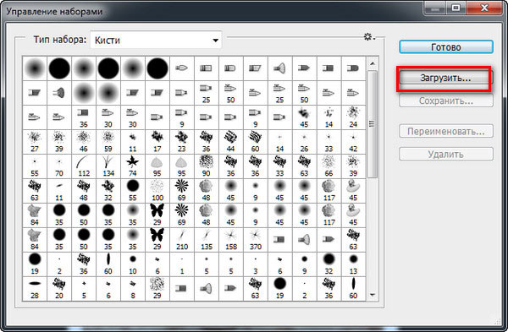Select the starburst brush labeled 370
This screenshot has width=508, height=332.
point(256,240)
